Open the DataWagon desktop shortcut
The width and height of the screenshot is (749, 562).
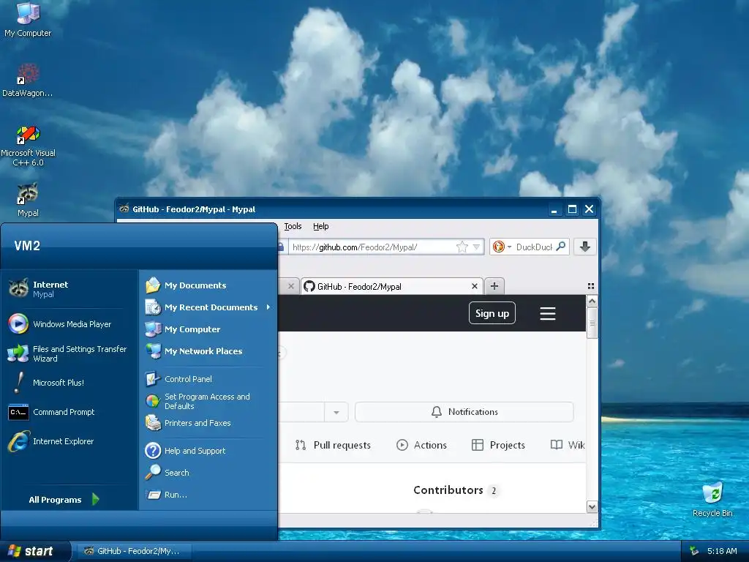[28, 80]
